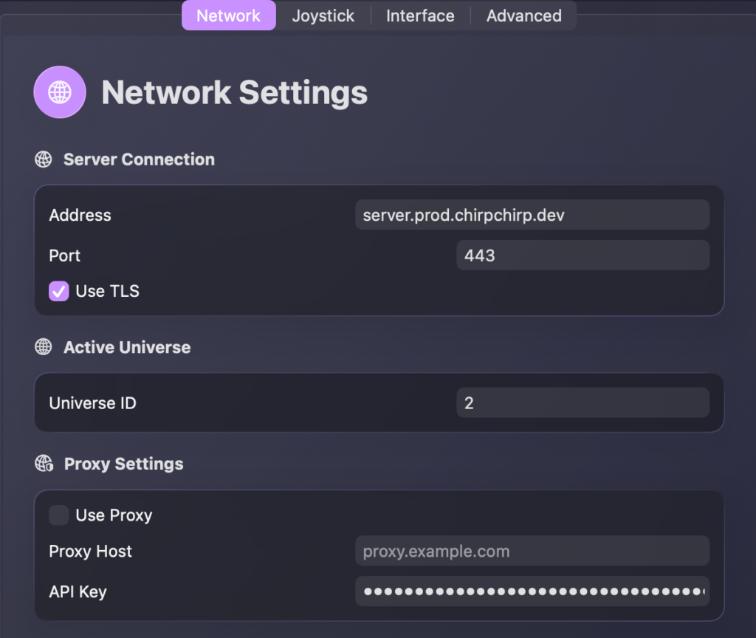This screenshot has width=756, height=638.
Task: Click into the Port 443 field
Action: [583, 255]
